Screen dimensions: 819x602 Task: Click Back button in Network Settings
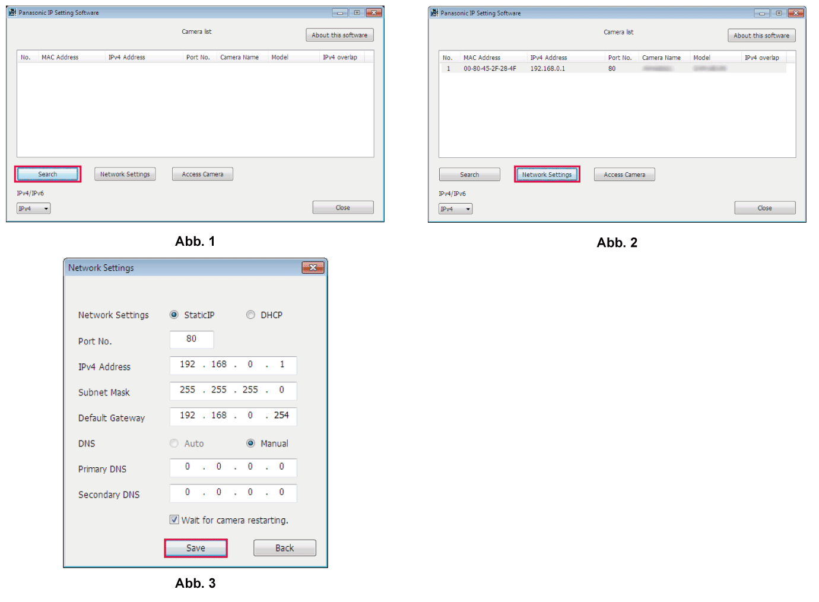coord(285,548)
